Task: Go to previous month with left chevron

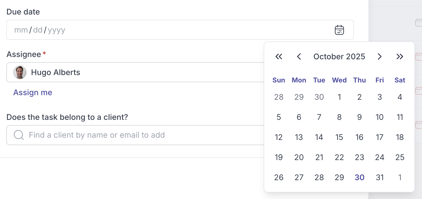Action: (299, 56)
